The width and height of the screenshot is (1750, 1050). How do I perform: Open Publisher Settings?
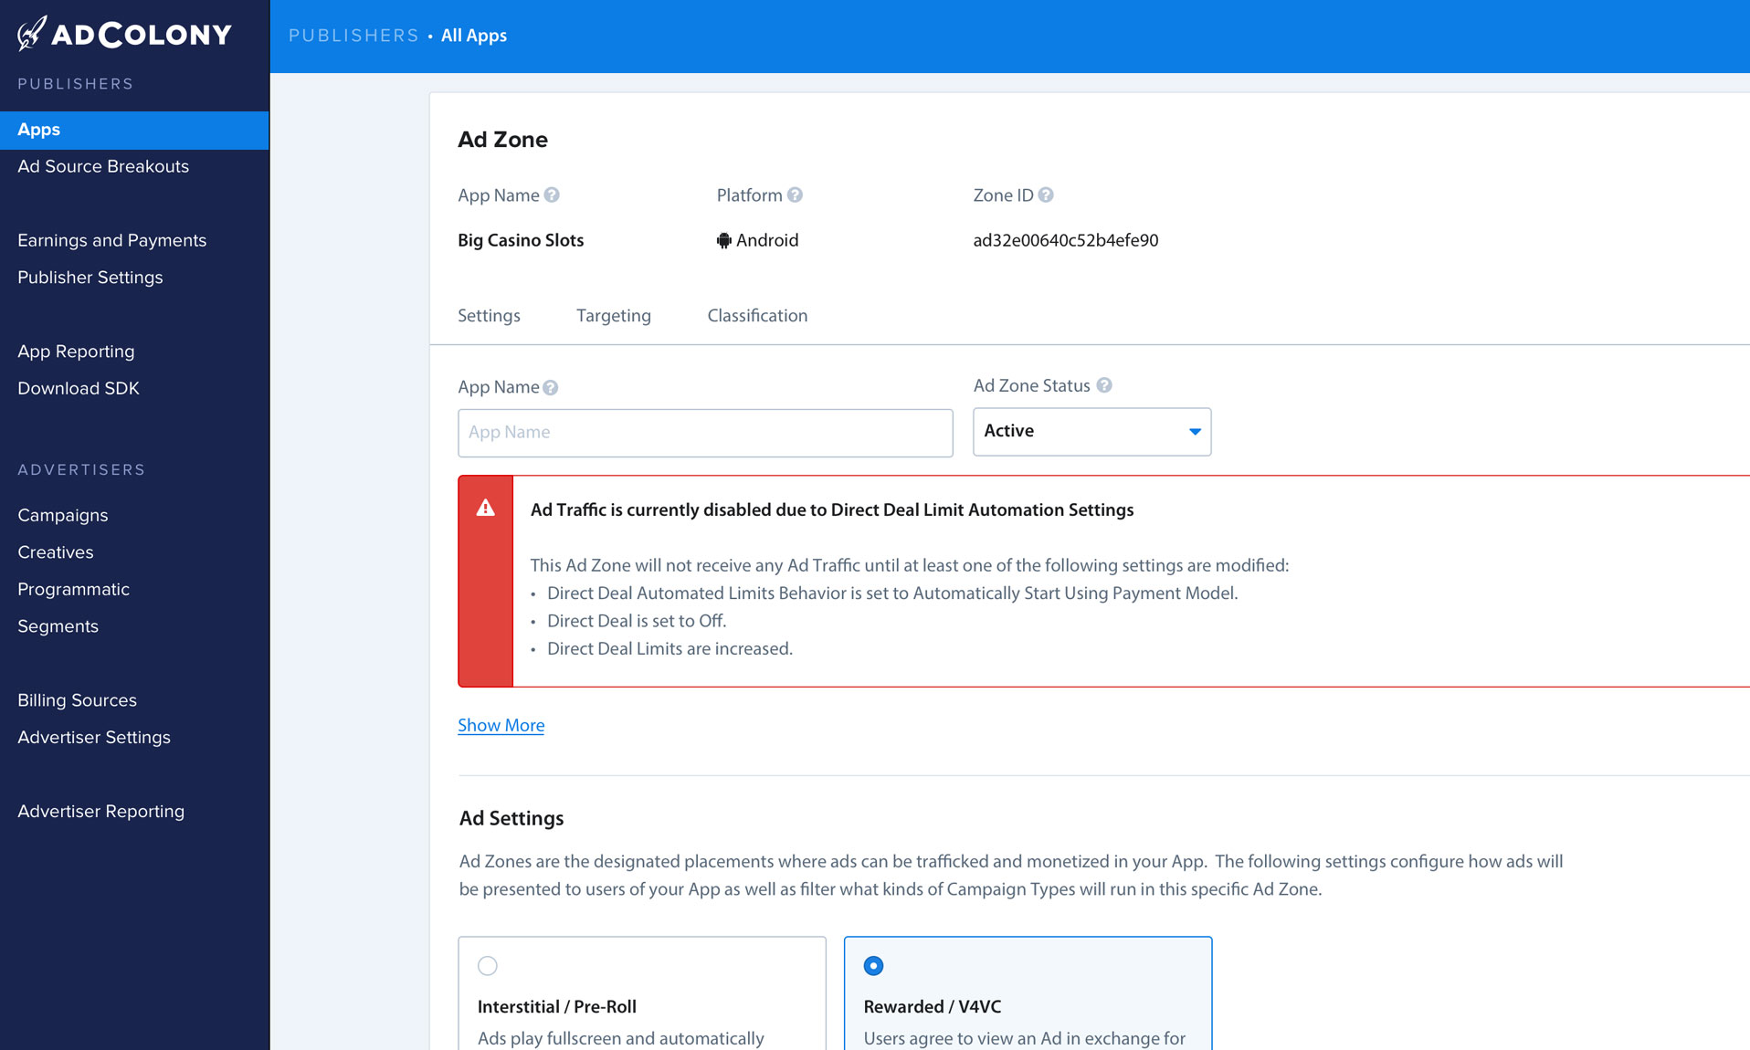90,277
